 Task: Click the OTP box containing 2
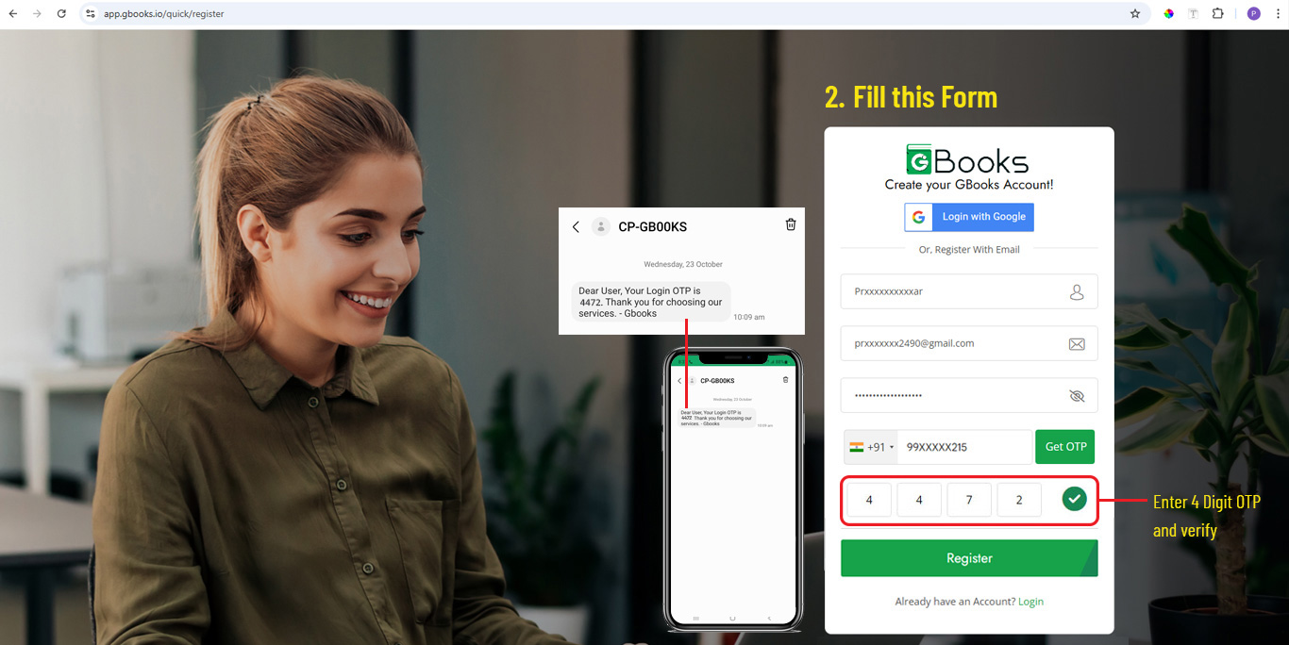pos(1019,500)
